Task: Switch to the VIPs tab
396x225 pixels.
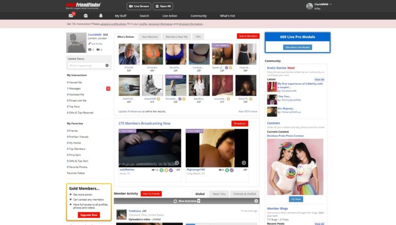Action: coord(198,37)
